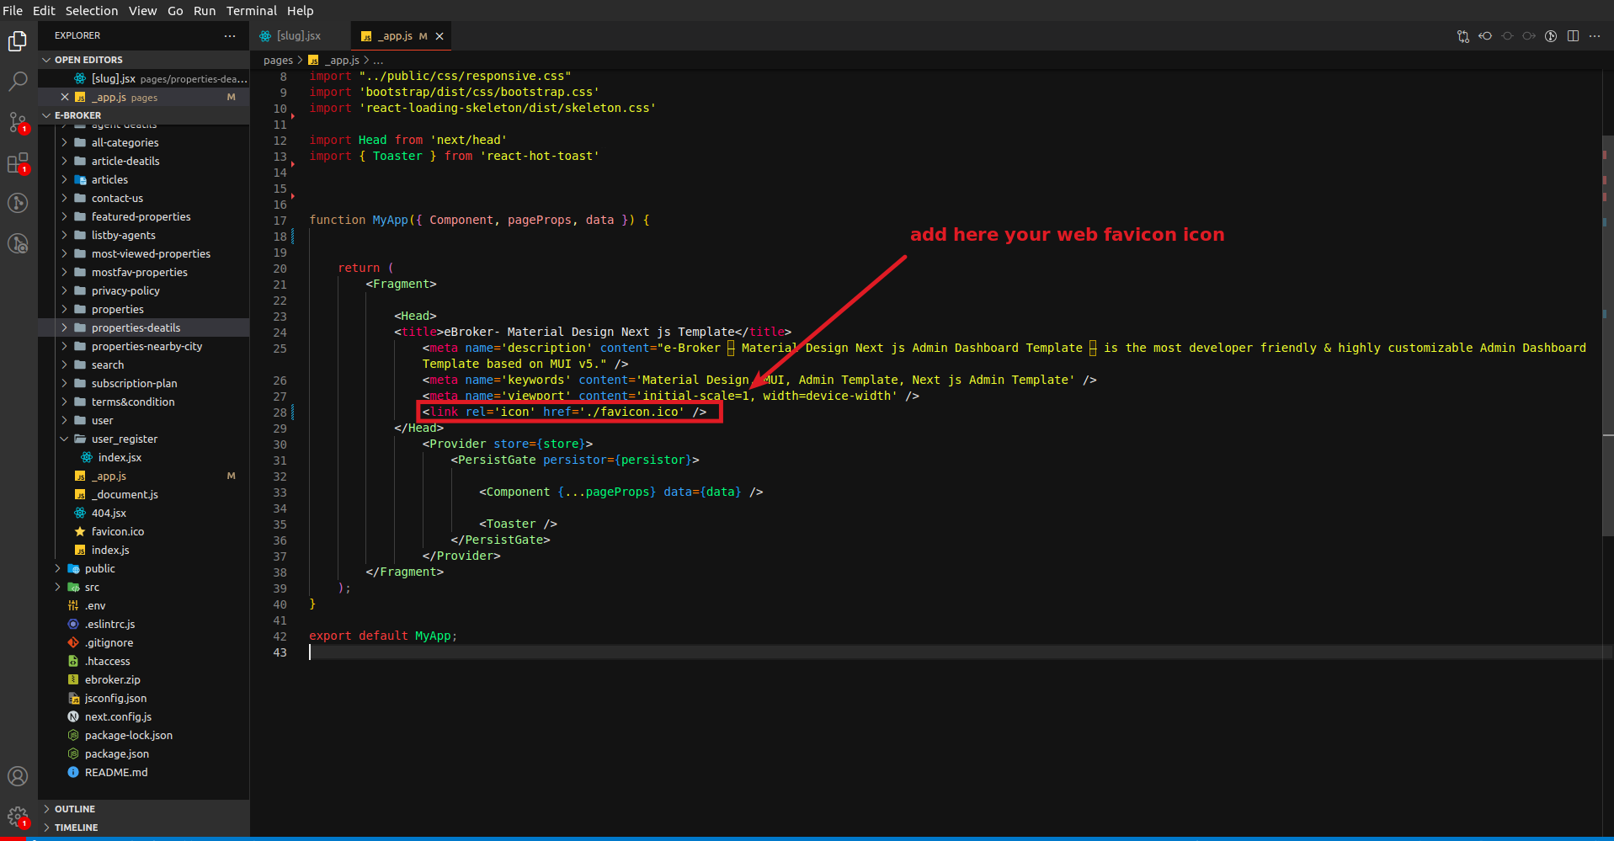The image size is (1614, 841).
Task: Collapse the E-BROKER project section
Action: tap(143, 115)
